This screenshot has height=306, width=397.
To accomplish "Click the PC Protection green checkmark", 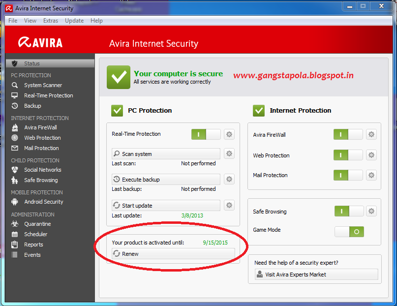I will pyautogui.click(x=117, y=111).
